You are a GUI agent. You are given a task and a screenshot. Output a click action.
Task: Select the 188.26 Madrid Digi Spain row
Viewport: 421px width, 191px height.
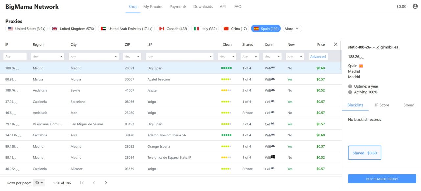(170, 68)
